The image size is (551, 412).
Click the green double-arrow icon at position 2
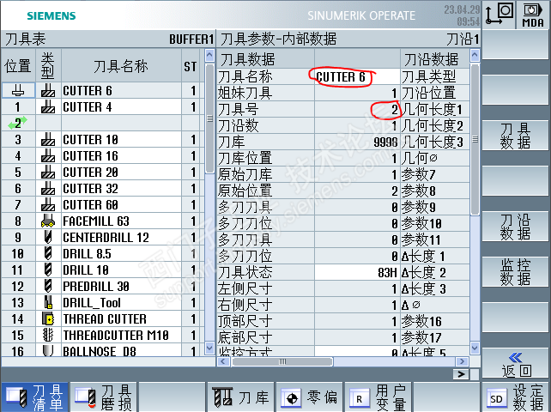pos(18,123)
